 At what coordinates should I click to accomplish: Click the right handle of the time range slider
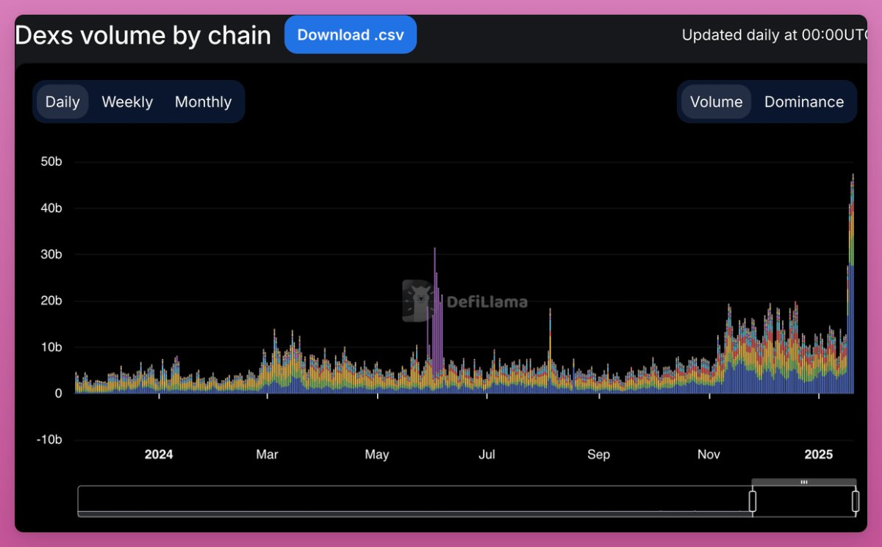(x=856, y=501)
